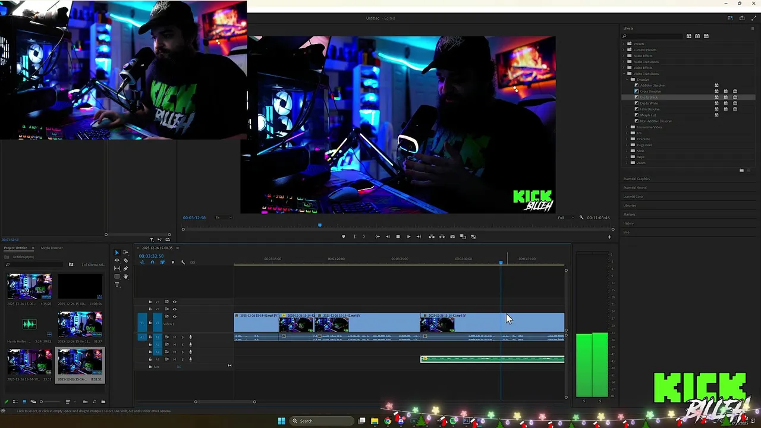Solo audio track A1
This screenshot has height=428, width=761.
coord(183,337)
